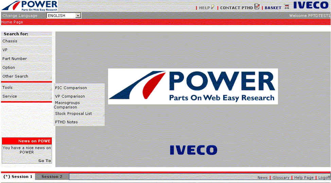Open the HELP link
The image size is (331, 183).
(x=204, y=8)
